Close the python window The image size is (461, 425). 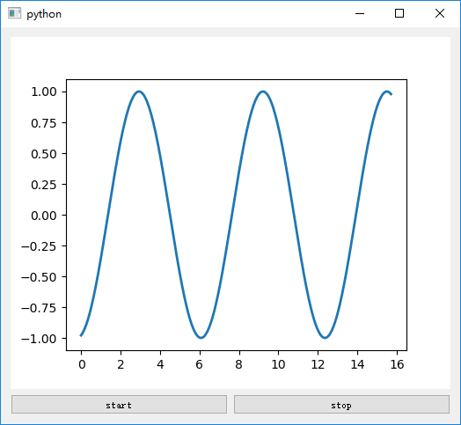tap(440, 13)
